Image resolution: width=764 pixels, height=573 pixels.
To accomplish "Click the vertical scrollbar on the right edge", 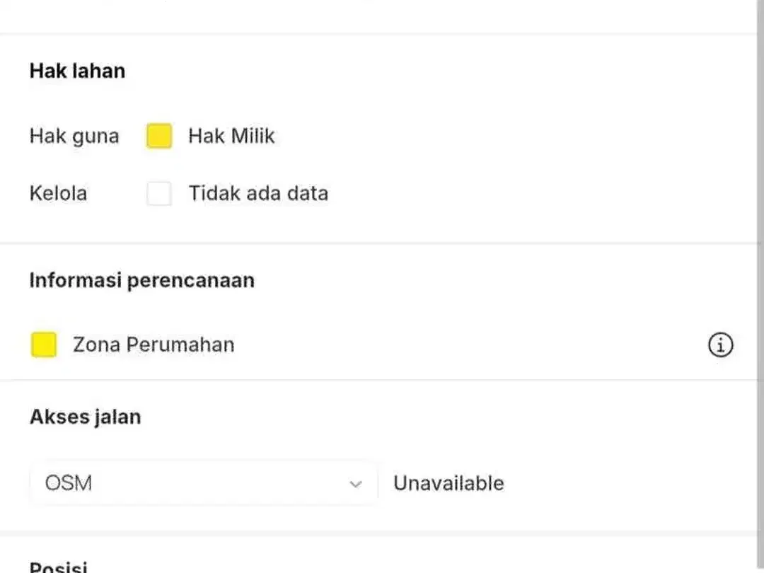I will 760,286.
